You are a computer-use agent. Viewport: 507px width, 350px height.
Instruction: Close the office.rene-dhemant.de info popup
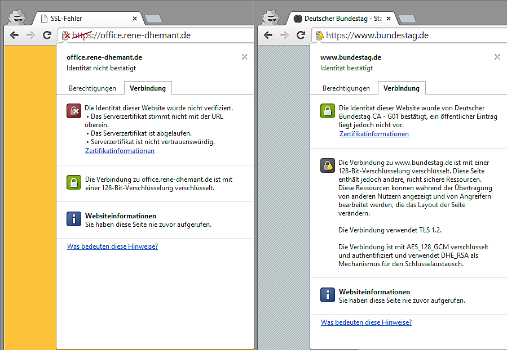[244, 57]
